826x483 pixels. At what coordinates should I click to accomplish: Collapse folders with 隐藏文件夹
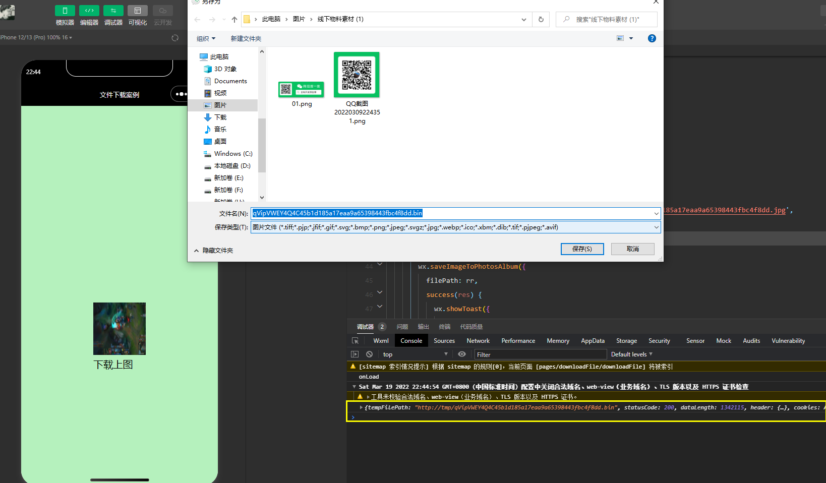213,251
